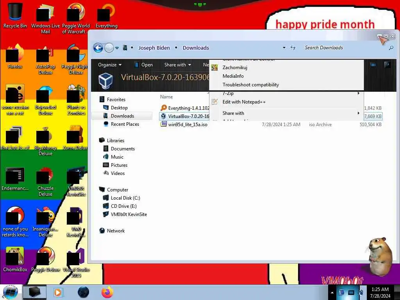This screenshot has height=300, width=400.
Task: Click Joseph Biden in the breadcrumb
Action: 154,48
